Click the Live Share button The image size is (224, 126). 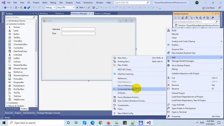[208, 8]
